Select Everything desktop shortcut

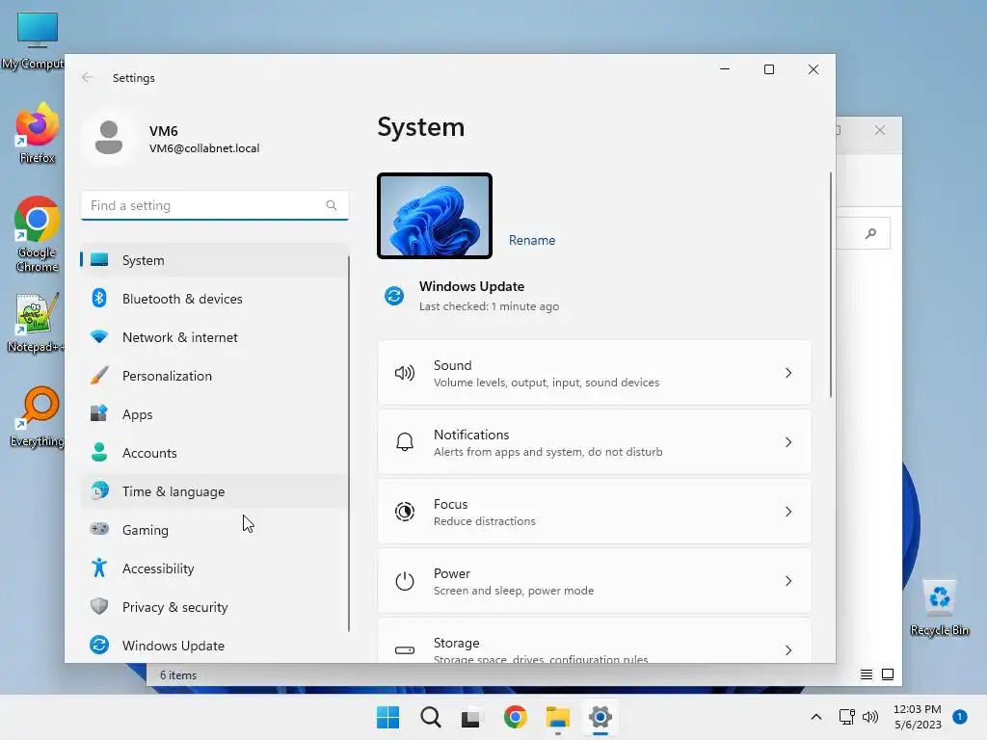pyautogui.click(x=37, y=416)
